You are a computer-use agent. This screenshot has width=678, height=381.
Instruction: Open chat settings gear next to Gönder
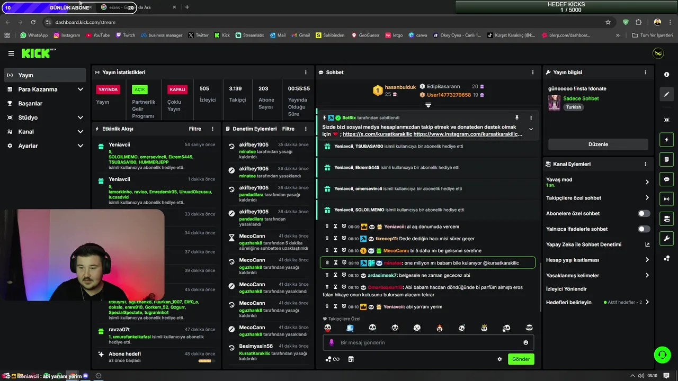(x=499, y=359)
